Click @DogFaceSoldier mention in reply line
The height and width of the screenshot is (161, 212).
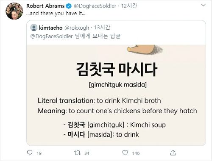pos(52,36)
